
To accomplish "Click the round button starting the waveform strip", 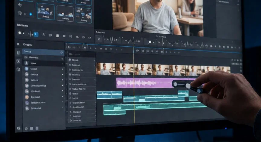I will 99,39.
